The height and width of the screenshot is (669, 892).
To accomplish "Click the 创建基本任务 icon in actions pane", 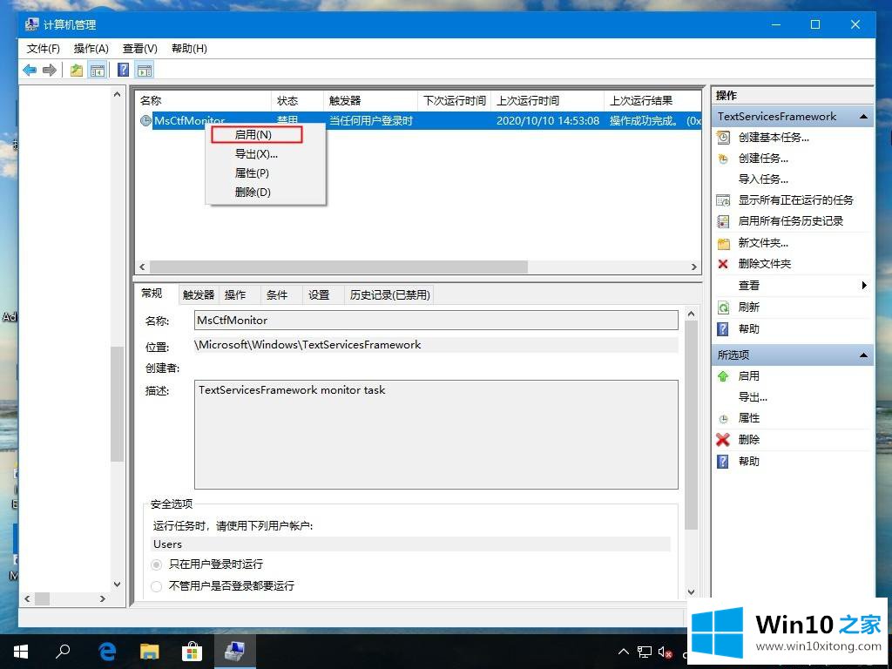I will click(x=723, y=137).
